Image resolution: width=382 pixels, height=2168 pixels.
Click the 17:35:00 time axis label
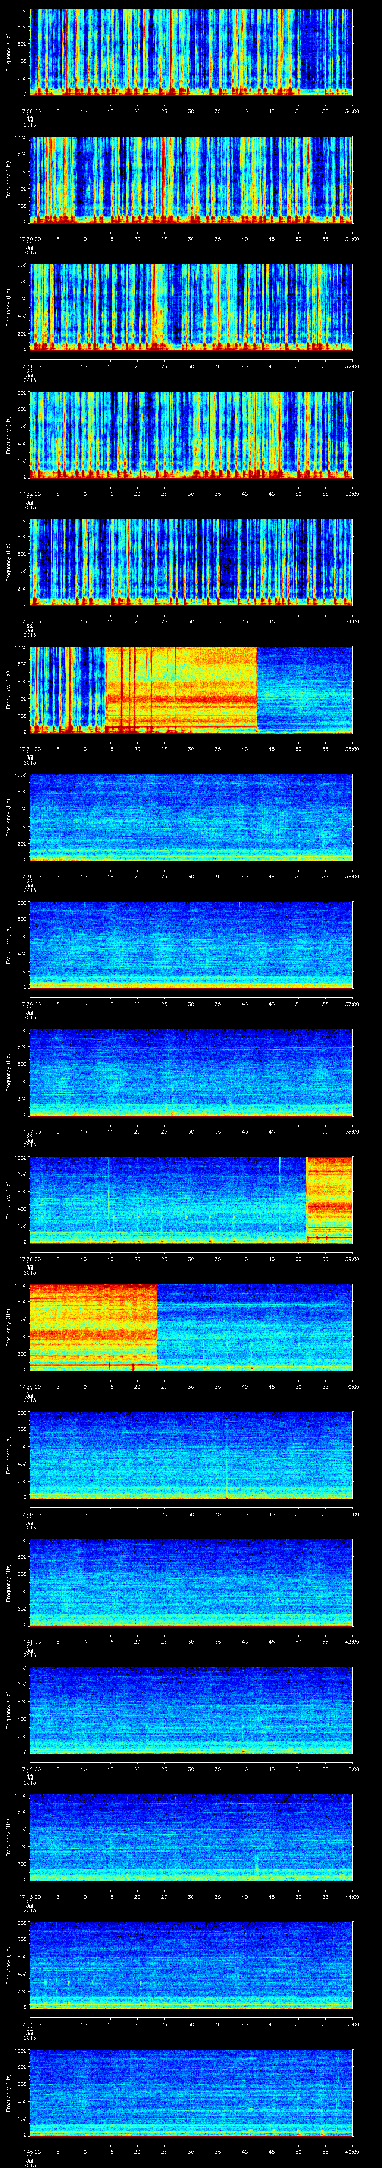29,876
